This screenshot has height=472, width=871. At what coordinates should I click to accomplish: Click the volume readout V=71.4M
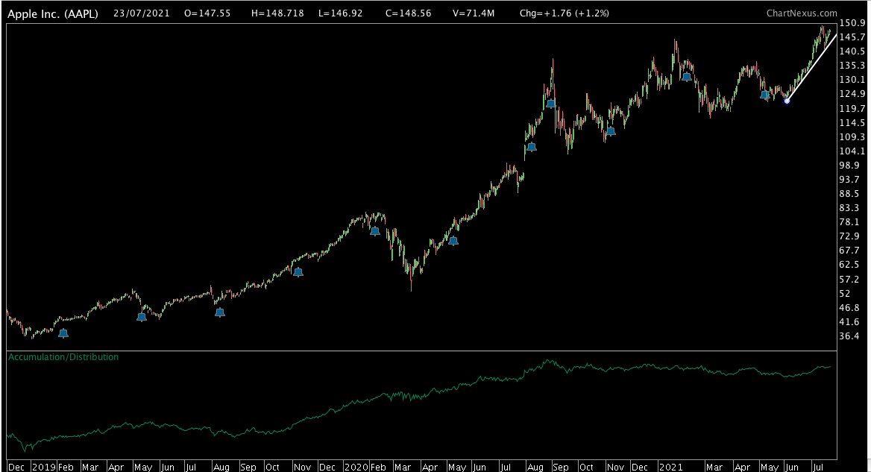click(474, 13)
